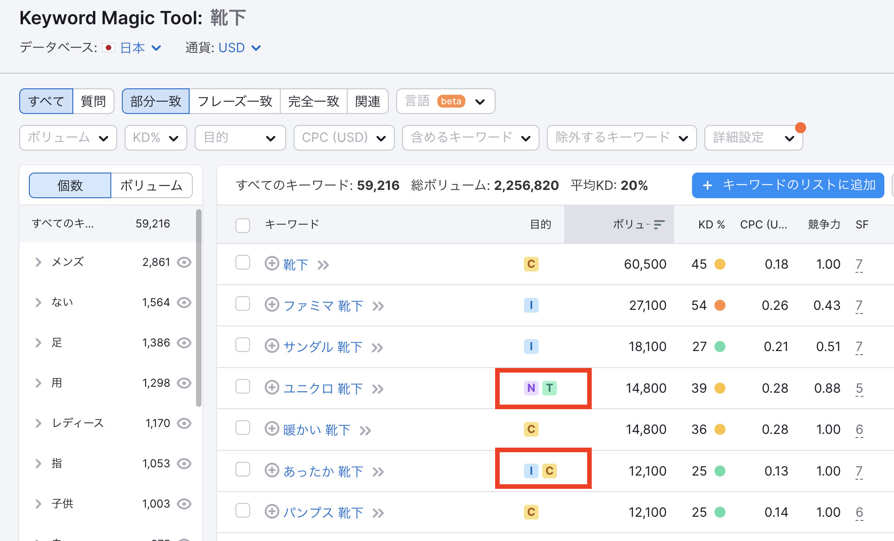
Task: Click the volume column sort icon
Action: (x=659, y=224)
